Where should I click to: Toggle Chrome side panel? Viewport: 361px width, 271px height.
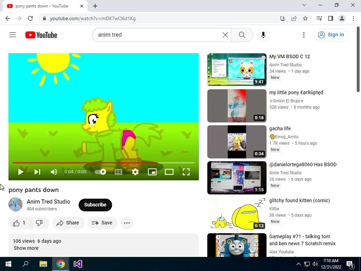click(331, 18)
